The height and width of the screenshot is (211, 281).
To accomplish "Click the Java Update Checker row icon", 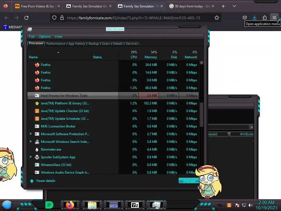I will [x=37, y=111].
